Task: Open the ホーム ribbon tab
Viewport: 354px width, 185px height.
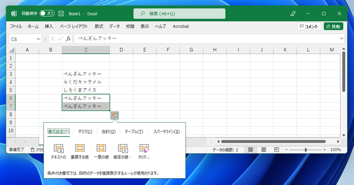Action: pos(33,26)
